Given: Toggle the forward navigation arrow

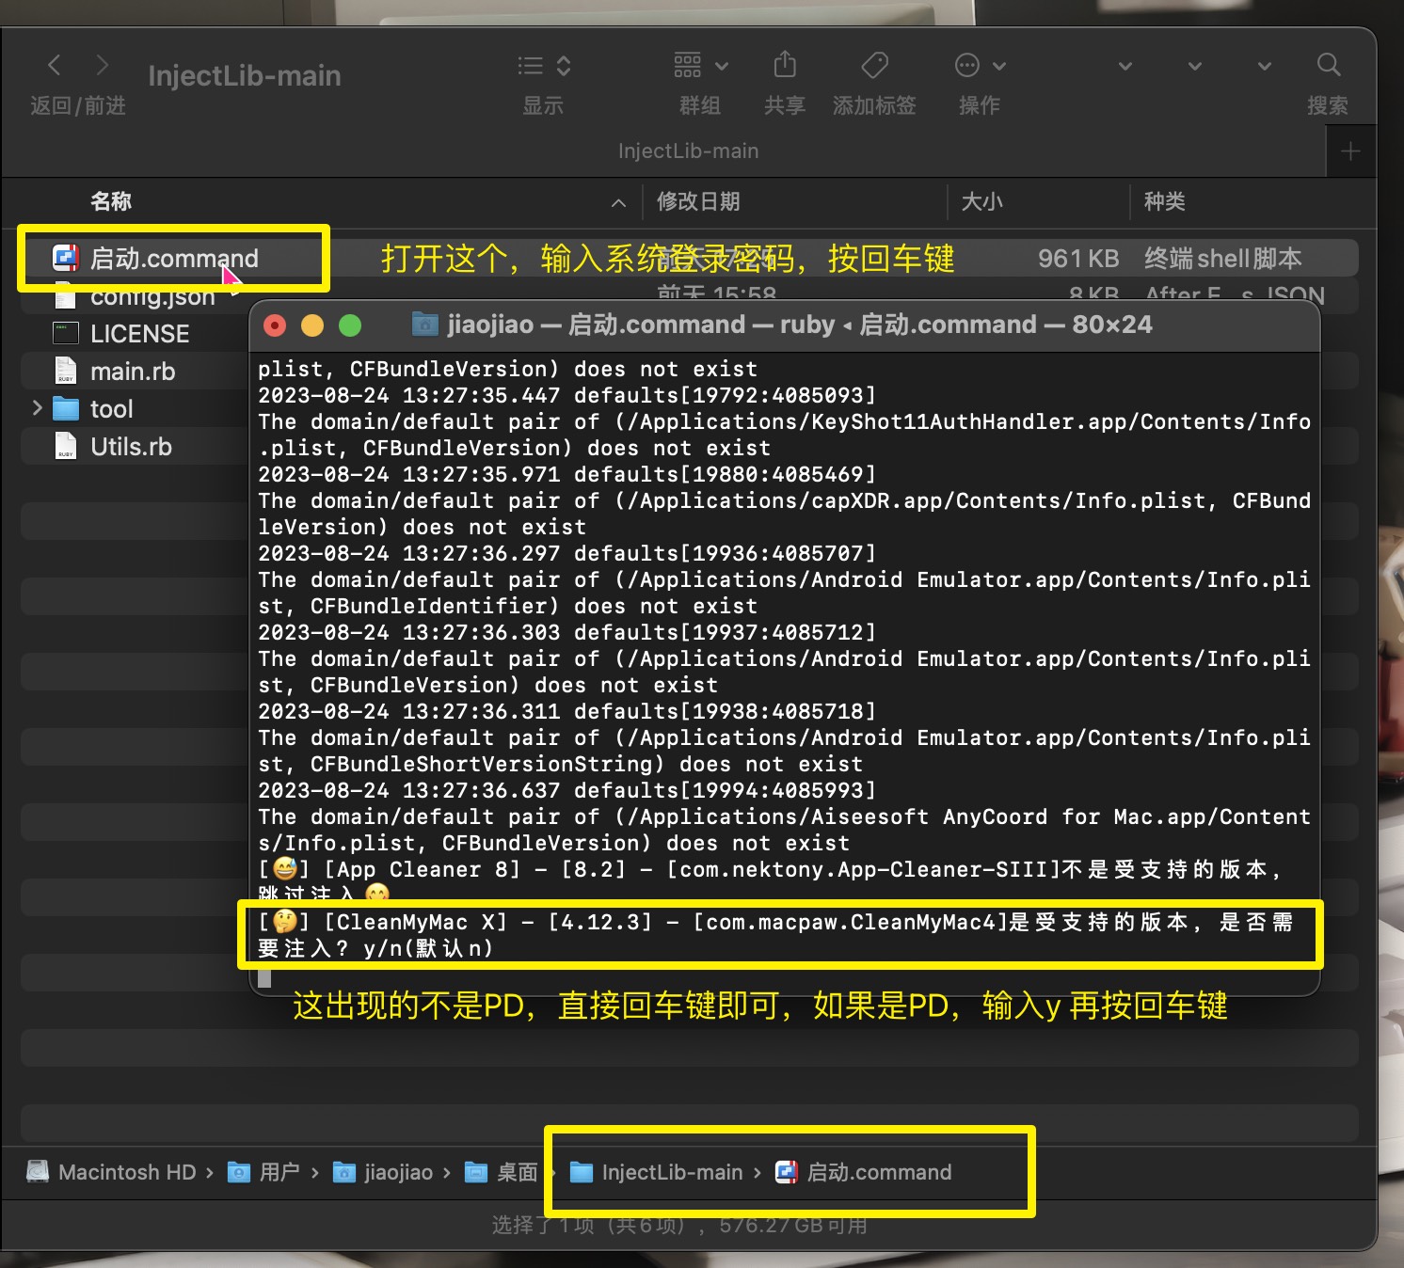Looking at the screenshot, I should (x=103, y=65).
